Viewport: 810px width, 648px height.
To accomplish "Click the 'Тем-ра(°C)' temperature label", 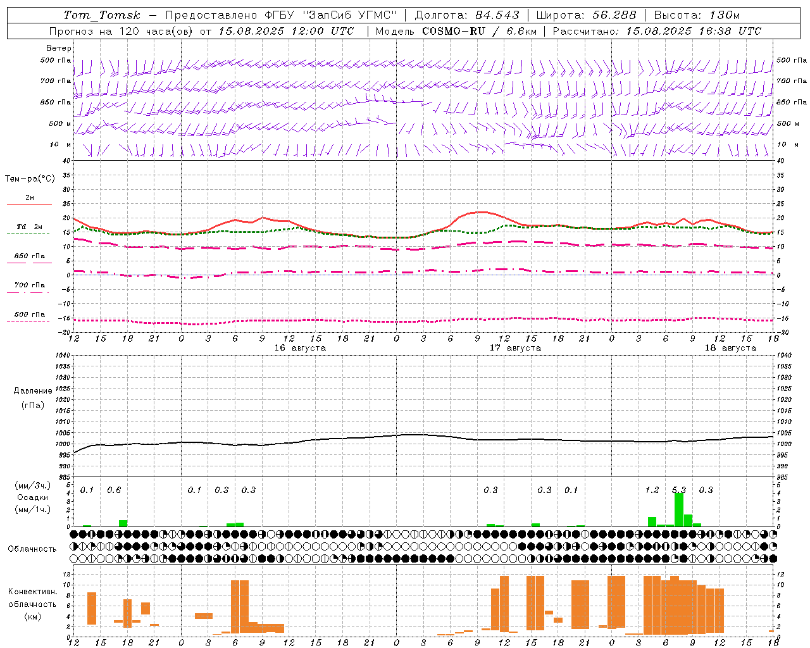I will pyautogui.click(x=30, y=178).
